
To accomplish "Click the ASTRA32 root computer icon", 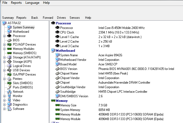I will point(4,23).
